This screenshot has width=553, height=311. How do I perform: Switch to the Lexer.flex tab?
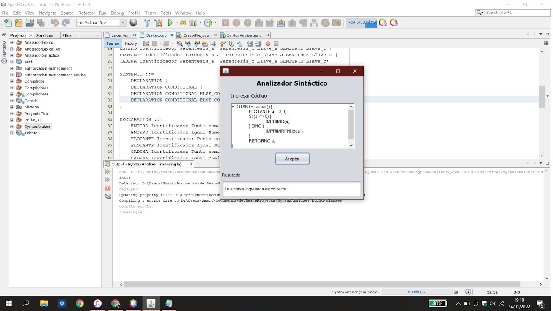120,35
